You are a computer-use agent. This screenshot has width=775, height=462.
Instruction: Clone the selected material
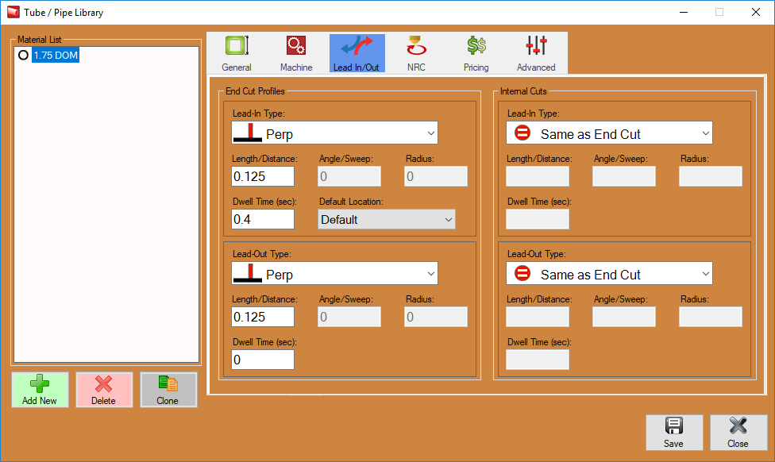[x=168, y=390]
